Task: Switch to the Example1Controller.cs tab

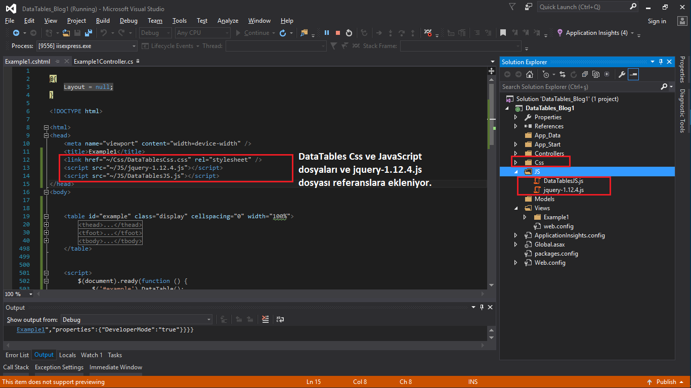Action: tap(103, 62)
